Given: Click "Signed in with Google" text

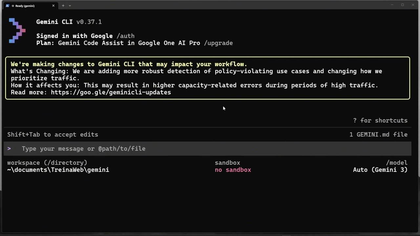Looking at the screenshot, I should (x=74, y=36).
